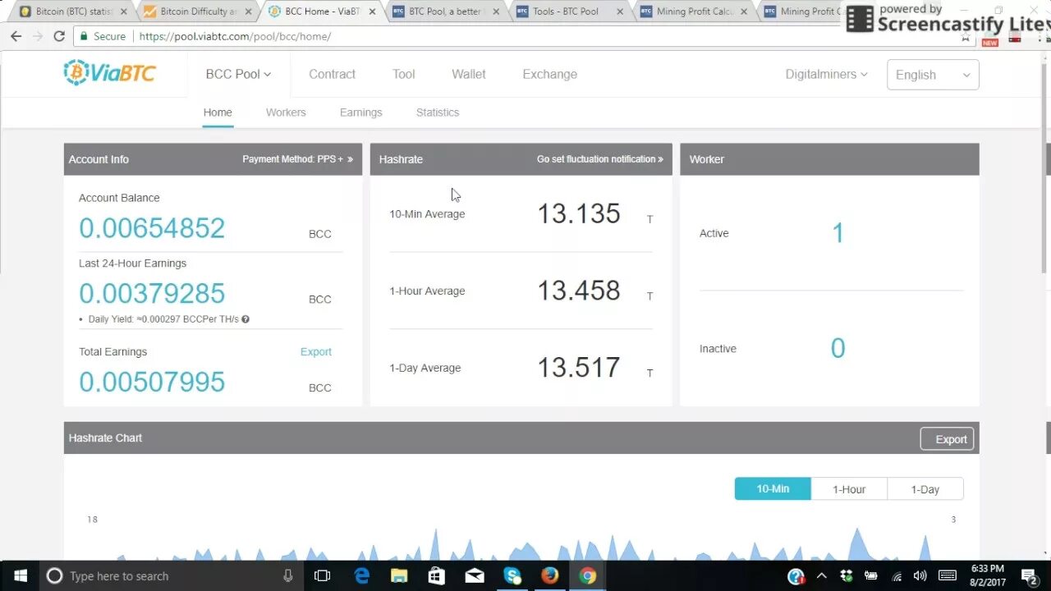
Task: Close the Tools - BTC Pool tab
Action: (x=619, y=11)
